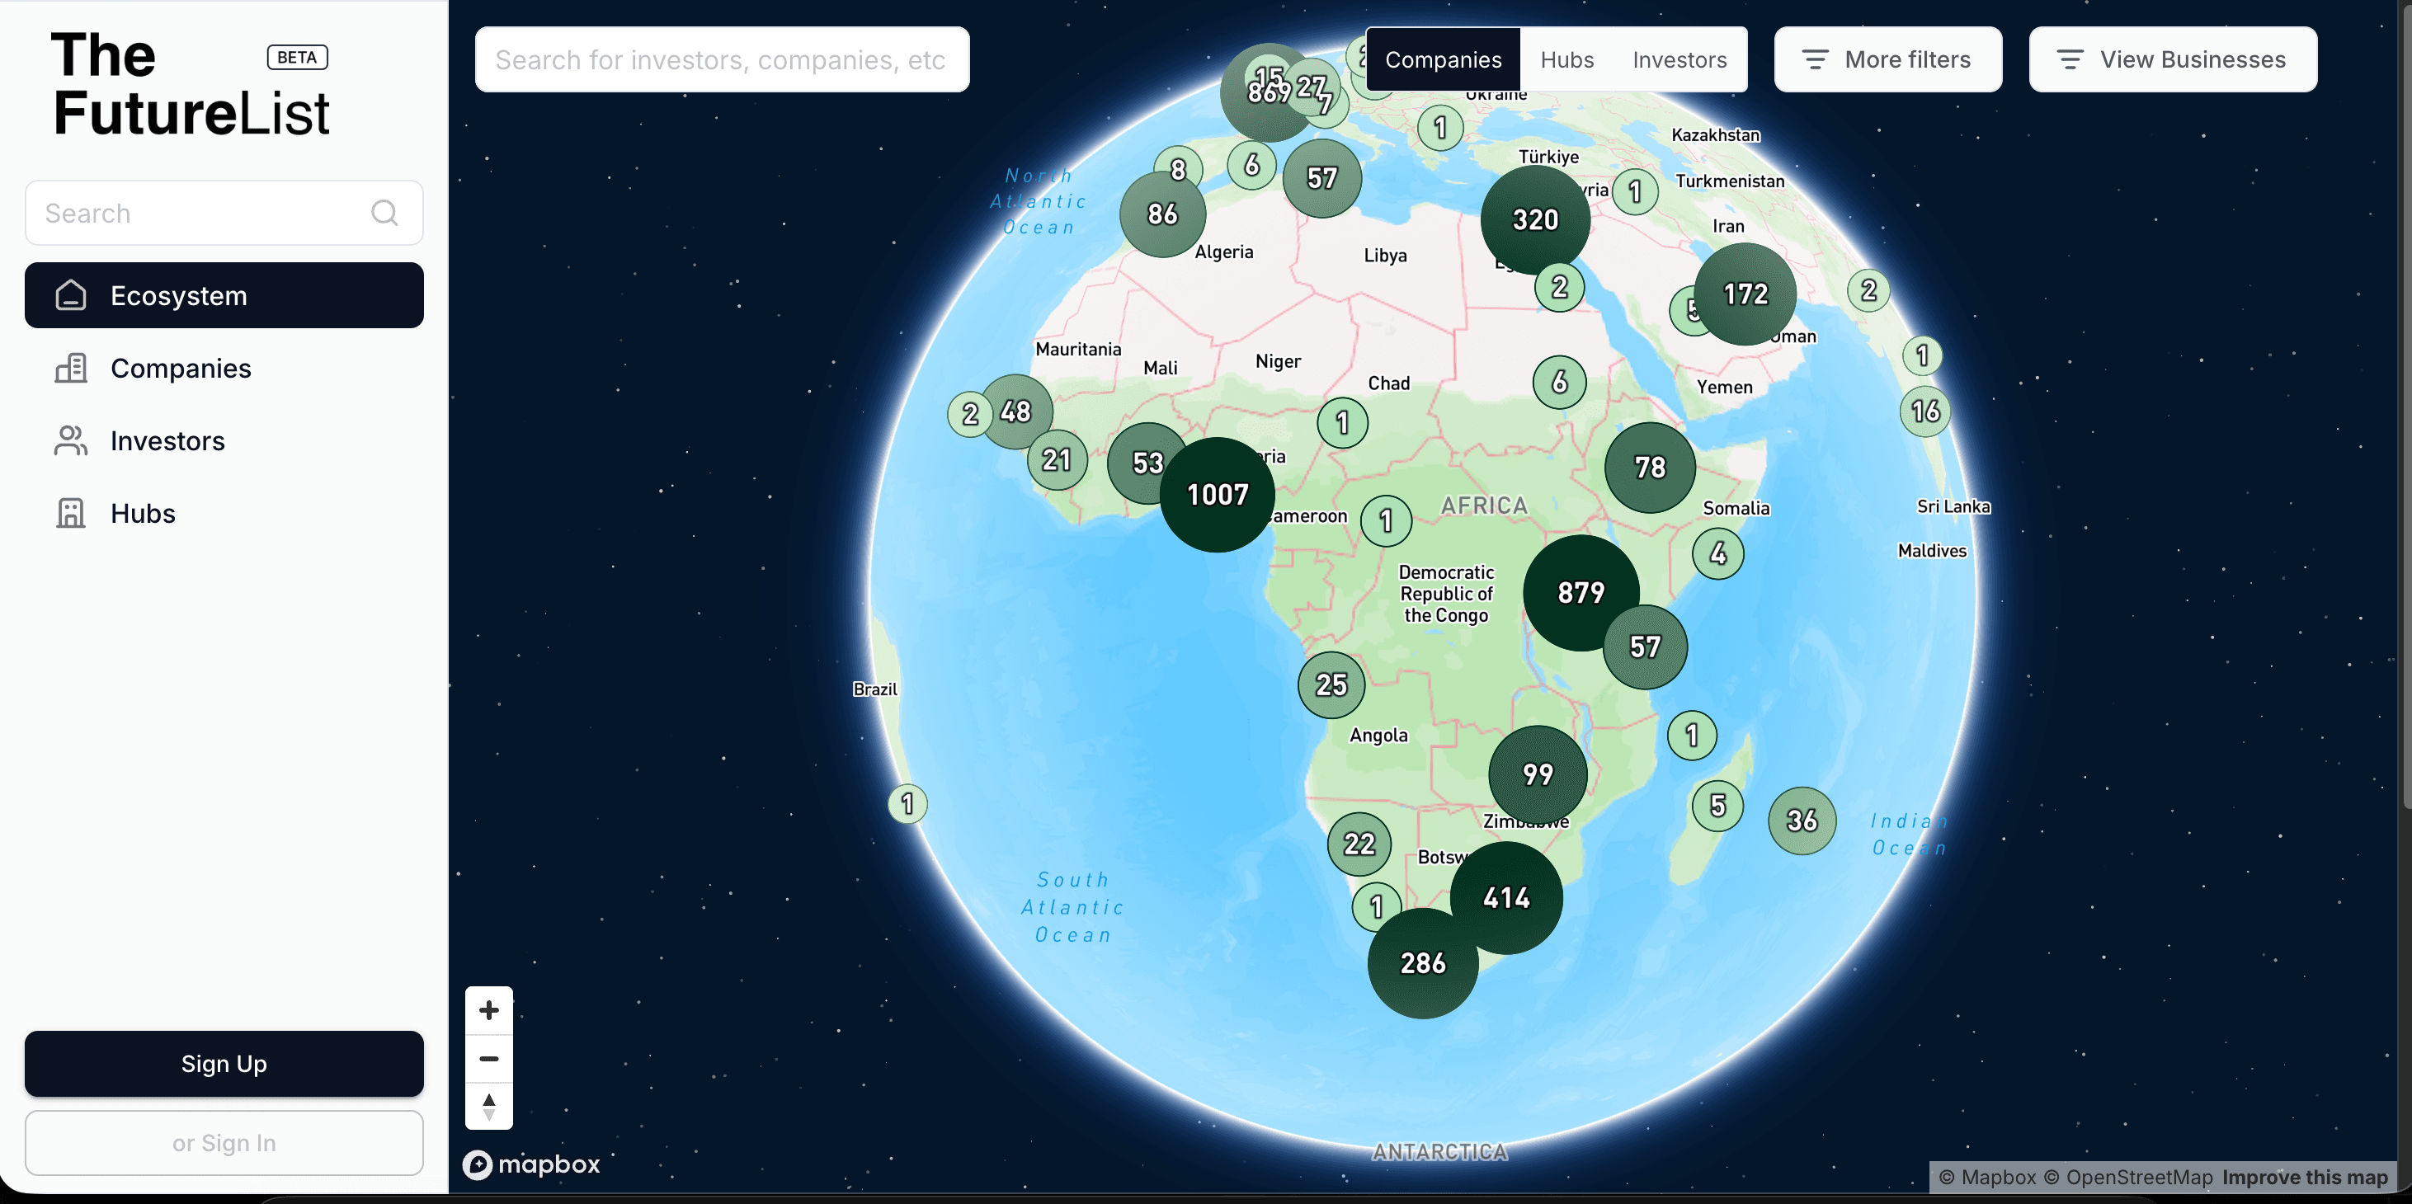Focus the investors and companies search field
Viewport: 2412px width, 1204px height.
tap(721, 60)
